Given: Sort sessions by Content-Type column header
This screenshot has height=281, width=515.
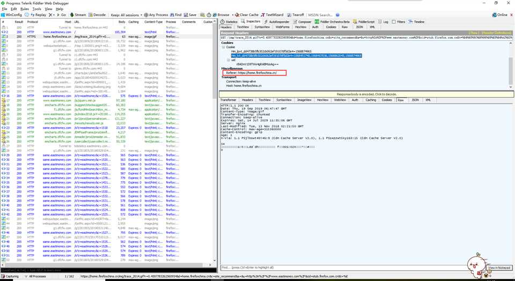Looking at the screenshot, I should tap(153, 22).
